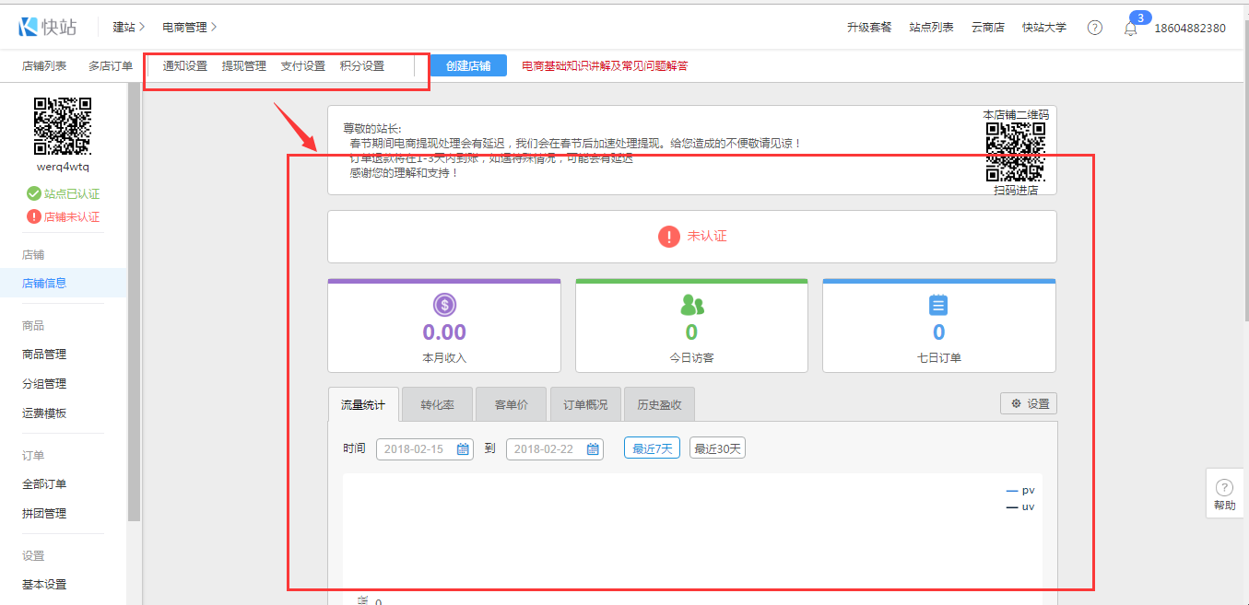This screenshot has height=605, width=1249.
Task: Click the seven-day orders list icon
Action: pos(938,305)
